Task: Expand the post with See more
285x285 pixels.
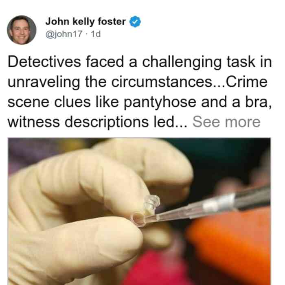Action: [x=226, y=122]
